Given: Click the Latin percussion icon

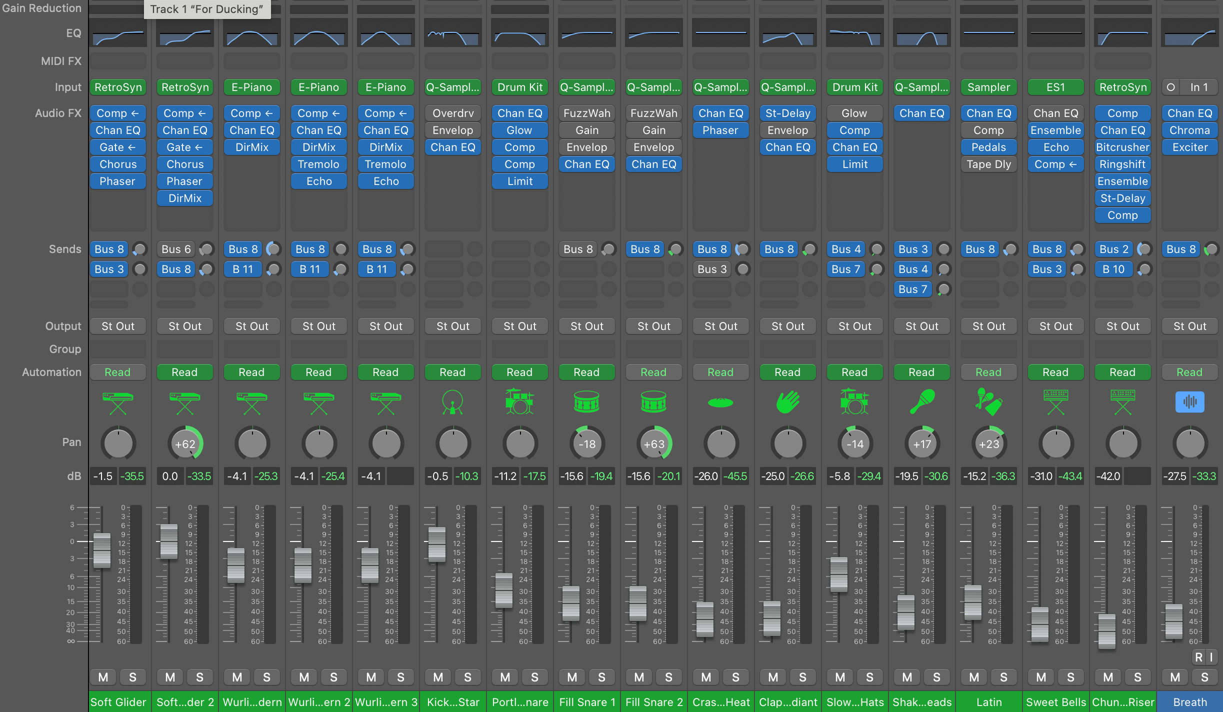Looking at the screenshot, I should coord(988,402).
